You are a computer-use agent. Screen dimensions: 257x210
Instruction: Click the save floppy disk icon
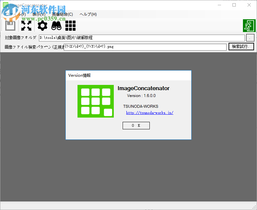[x=10, y=25]
